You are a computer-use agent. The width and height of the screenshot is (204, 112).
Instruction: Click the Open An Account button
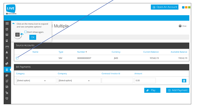[164, 7]
